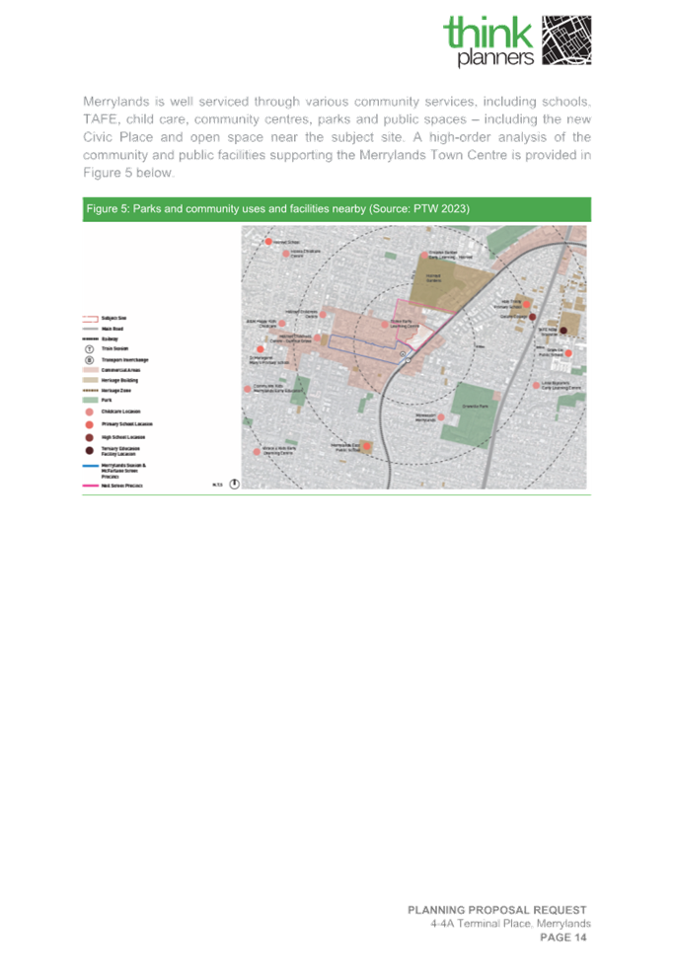Click the 'Park' legend label
This screenshot has height=976, width=673.
107,401
